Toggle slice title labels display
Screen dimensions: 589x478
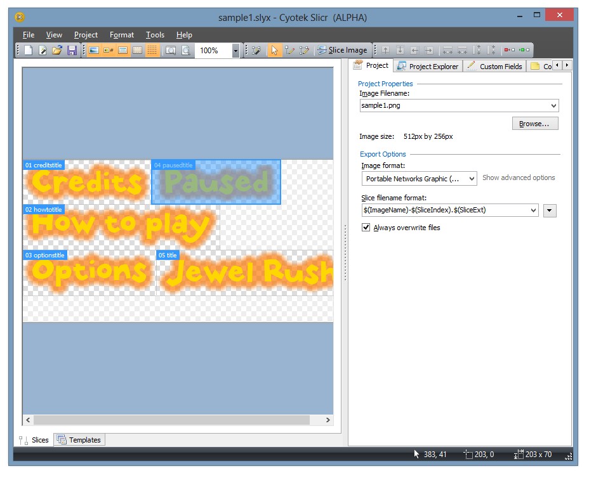[123, 50]
